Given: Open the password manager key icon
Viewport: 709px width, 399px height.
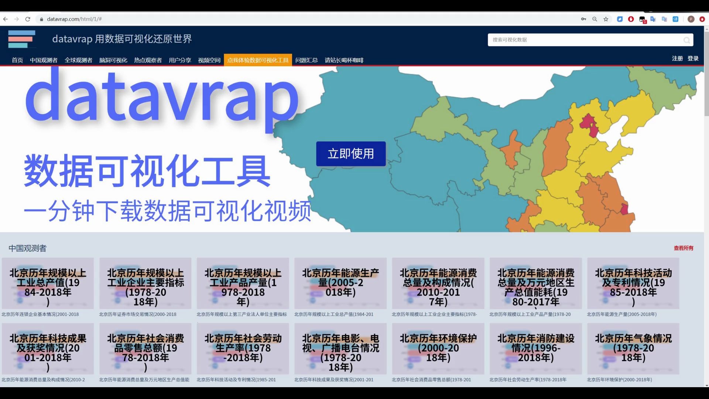Looking at the screenshot, I should (x=583, y=19).
